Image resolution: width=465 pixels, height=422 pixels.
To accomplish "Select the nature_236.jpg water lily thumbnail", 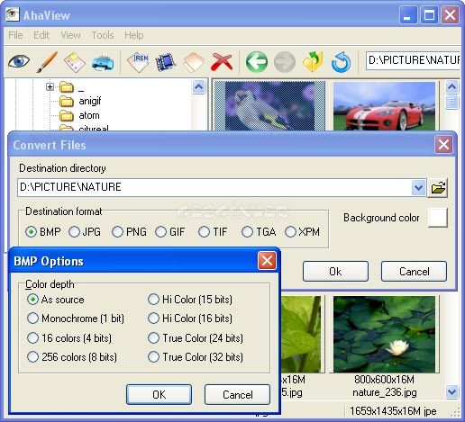I will coord(384,334).
